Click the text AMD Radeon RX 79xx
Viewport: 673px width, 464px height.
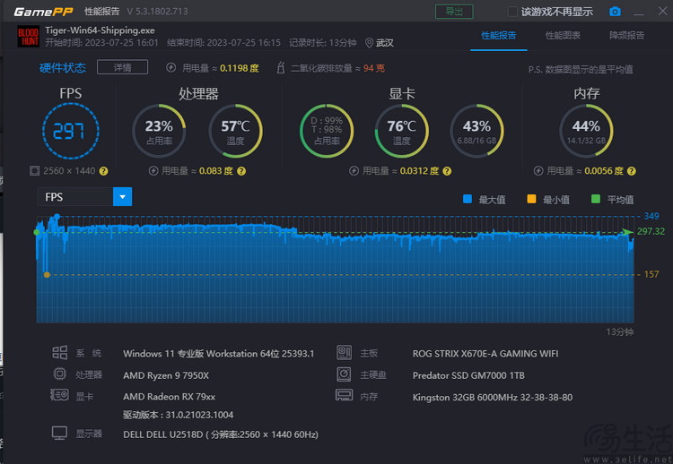click(169, 397)
